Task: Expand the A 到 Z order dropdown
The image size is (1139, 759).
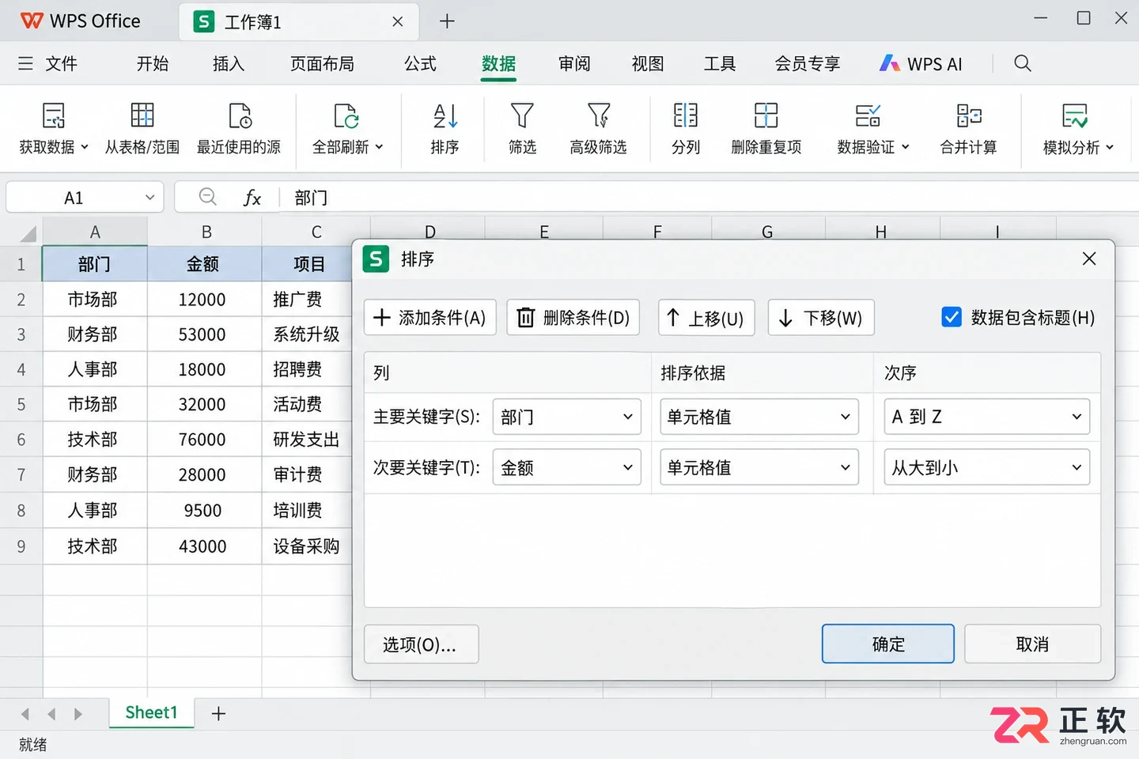Action: pos(986,417)
